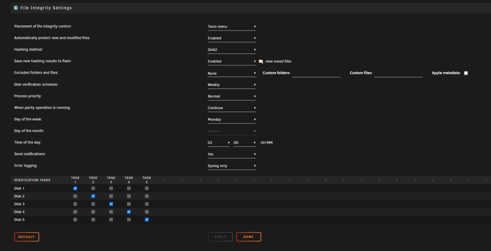Check Disk 1 Task 2 checkbox
Screen dimensions: 491x251
tap(93, 188)
